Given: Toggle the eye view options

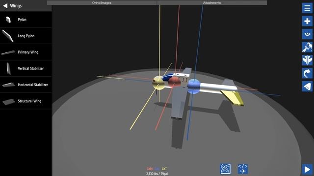Looking at the screenshot, I should (x=307, y=34).
